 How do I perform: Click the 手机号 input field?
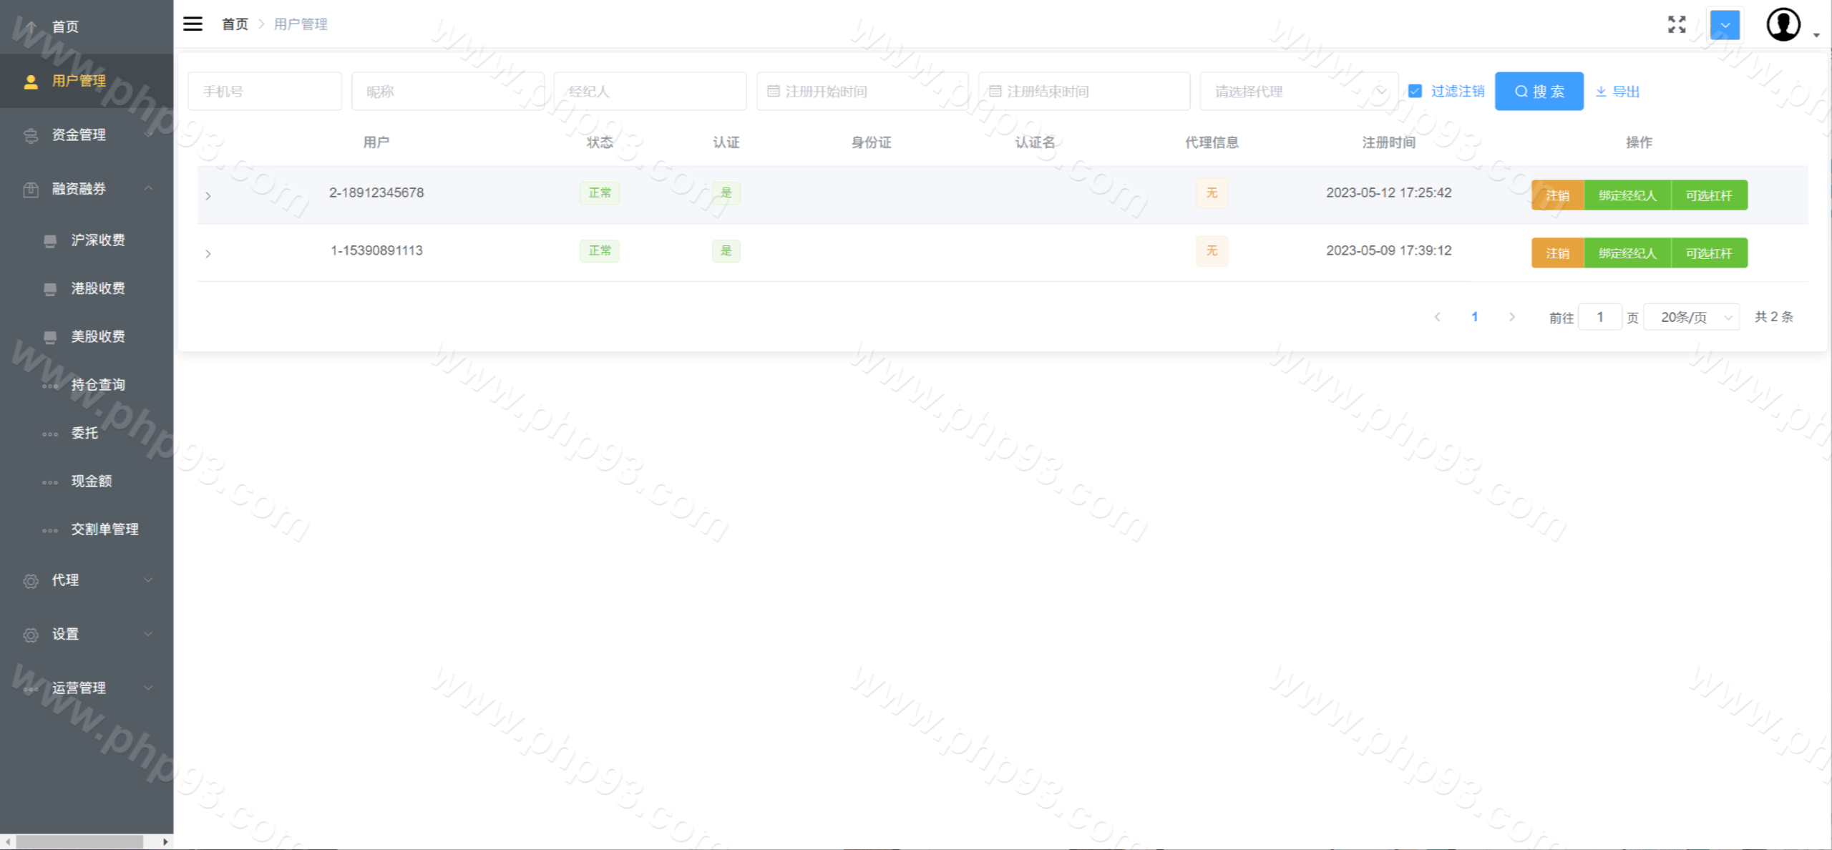tap(264, 92)
